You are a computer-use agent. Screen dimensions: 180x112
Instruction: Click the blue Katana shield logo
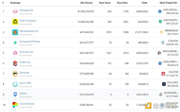[15, 94]
